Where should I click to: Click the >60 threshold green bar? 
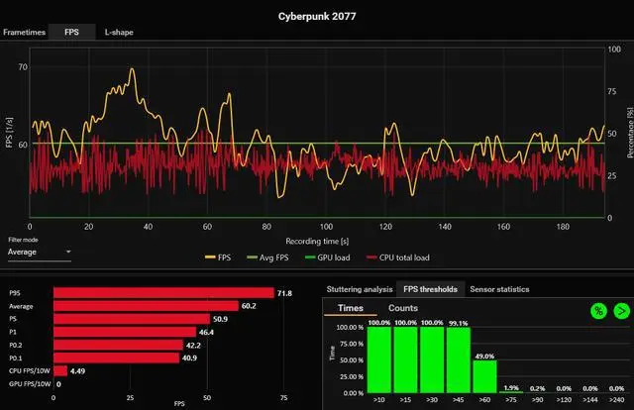[x=484, y=376]
